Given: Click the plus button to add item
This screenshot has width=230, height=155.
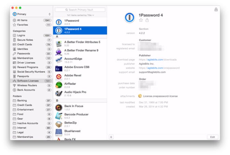Looking at the screenshot, I should tap(111, 137).
